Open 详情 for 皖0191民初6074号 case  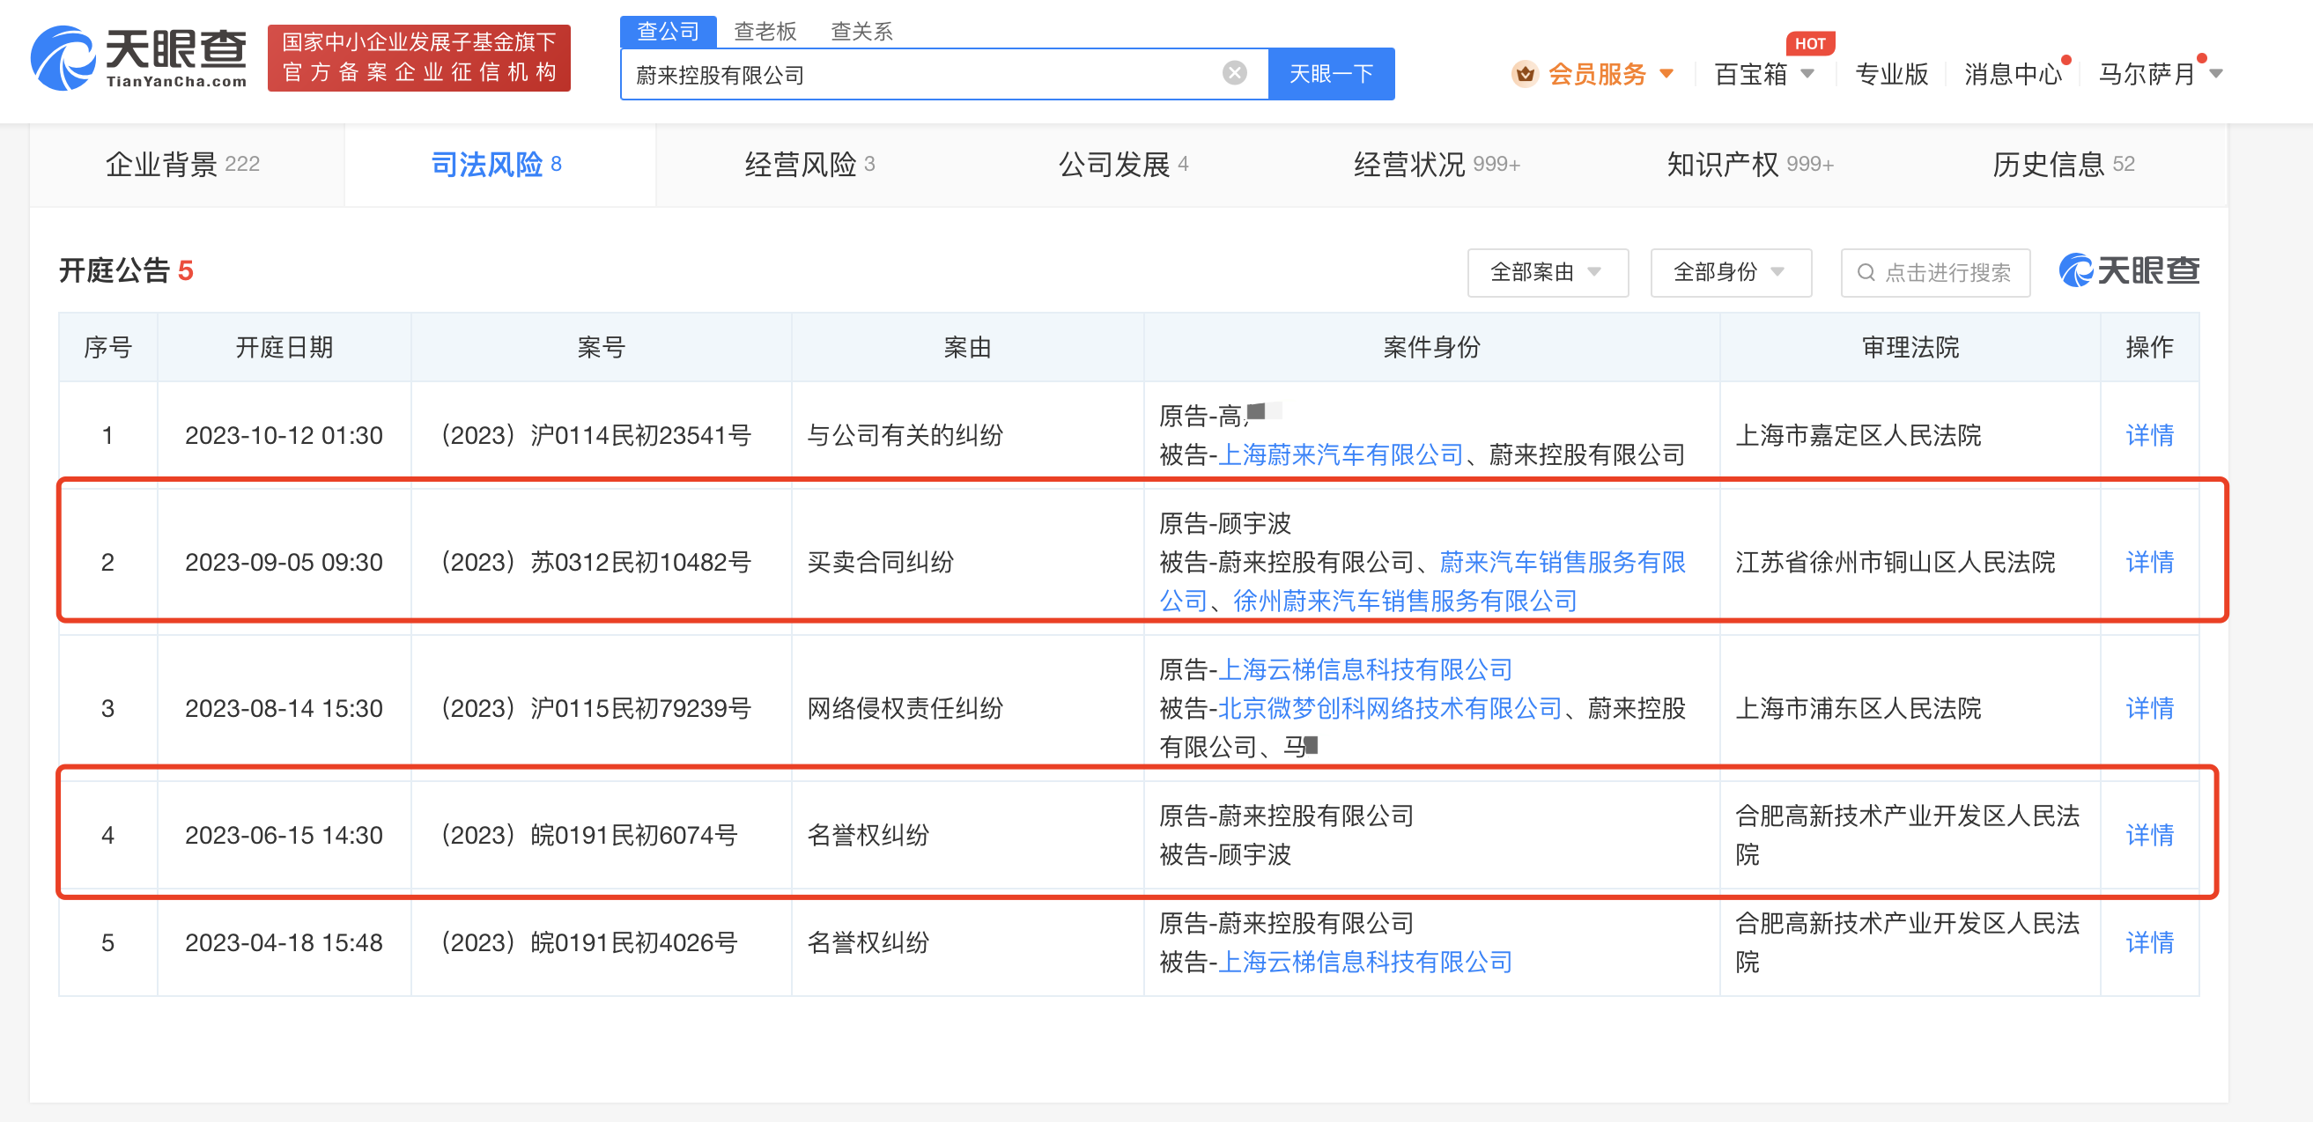tap(2149, 835)
